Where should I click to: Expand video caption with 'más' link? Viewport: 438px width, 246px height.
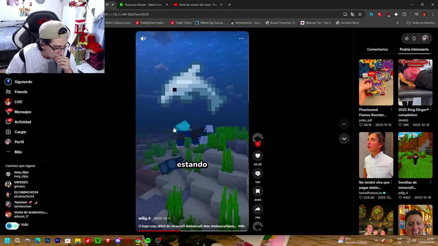point(241,226)
